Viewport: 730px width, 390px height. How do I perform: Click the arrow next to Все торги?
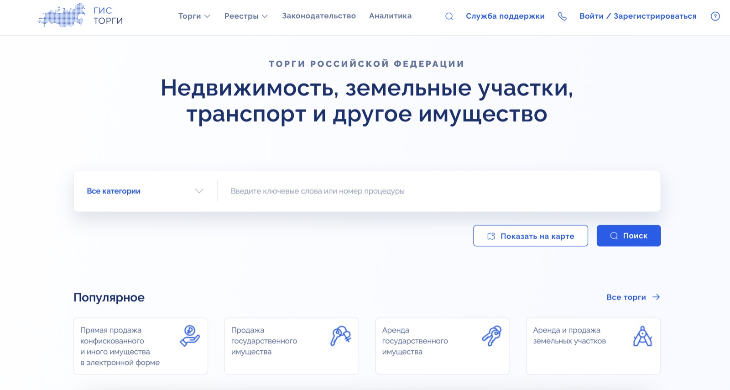pos(656,297)
